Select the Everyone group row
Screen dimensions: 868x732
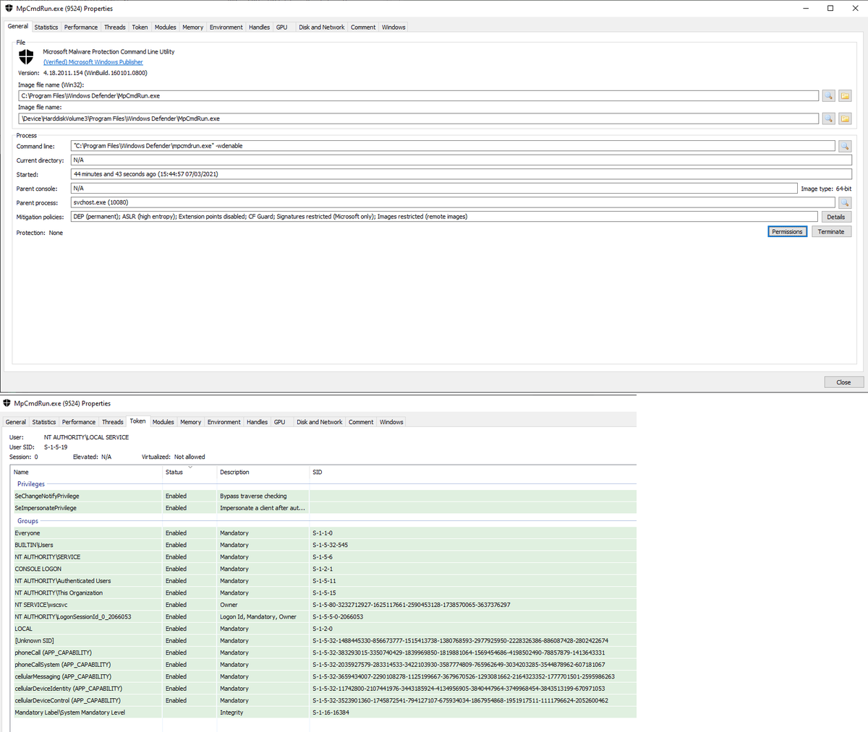tap(323, 533)
